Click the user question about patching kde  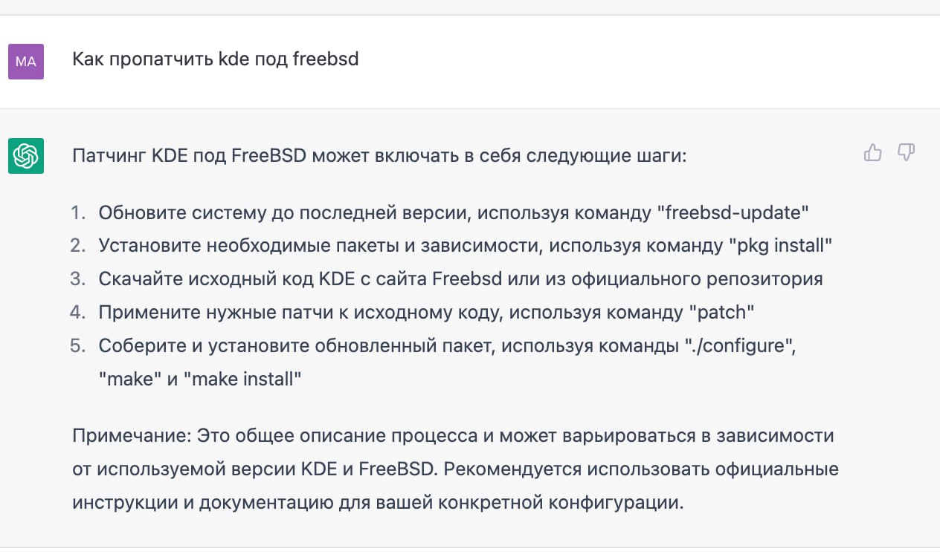click(x=215, y=59)
